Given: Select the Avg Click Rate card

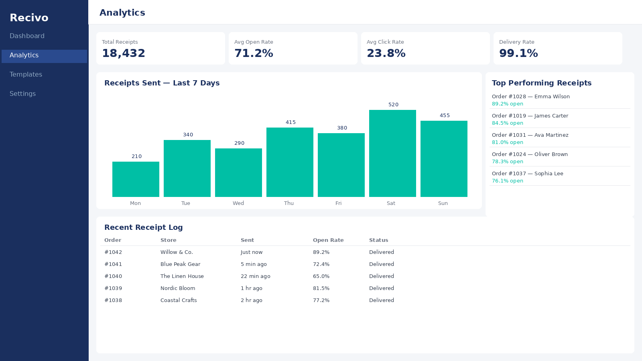Looking at the screenshot, I should pyautogui.click(x=425, y=48).
